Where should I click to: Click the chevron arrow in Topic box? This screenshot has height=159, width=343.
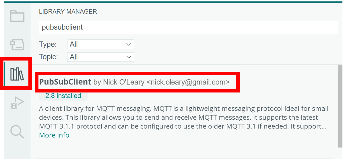coord(129,57)
